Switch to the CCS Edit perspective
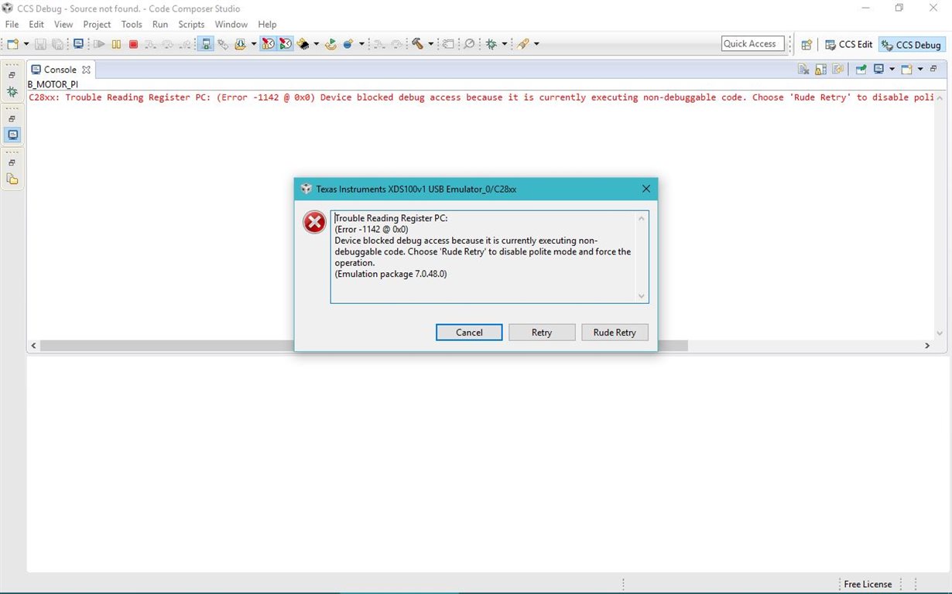 (x=849, y=44)
